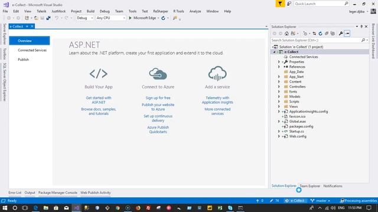The height and width of the screenshot is (212, 378).
Task: Open the Error List tab
Action: [15, 193]
